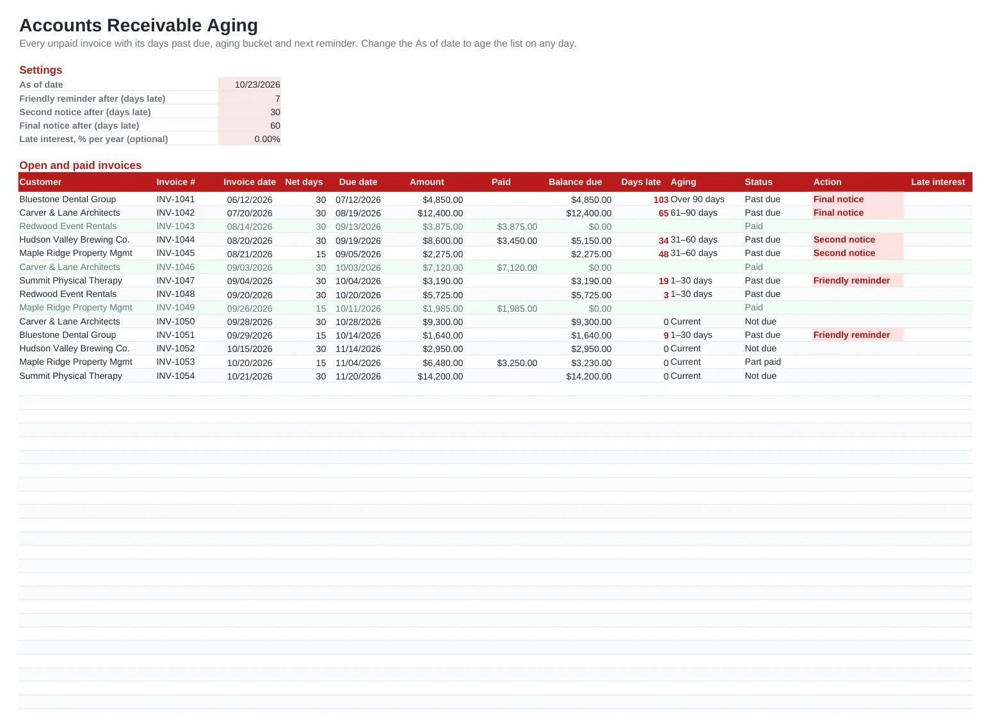Select the paid amount $7,120.00
Viewport: 991px width, 727px height.
(517, 268)
